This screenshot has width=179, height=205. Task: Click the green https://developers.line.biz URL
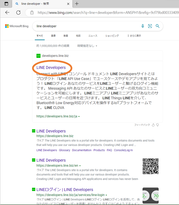pos(55,136)
